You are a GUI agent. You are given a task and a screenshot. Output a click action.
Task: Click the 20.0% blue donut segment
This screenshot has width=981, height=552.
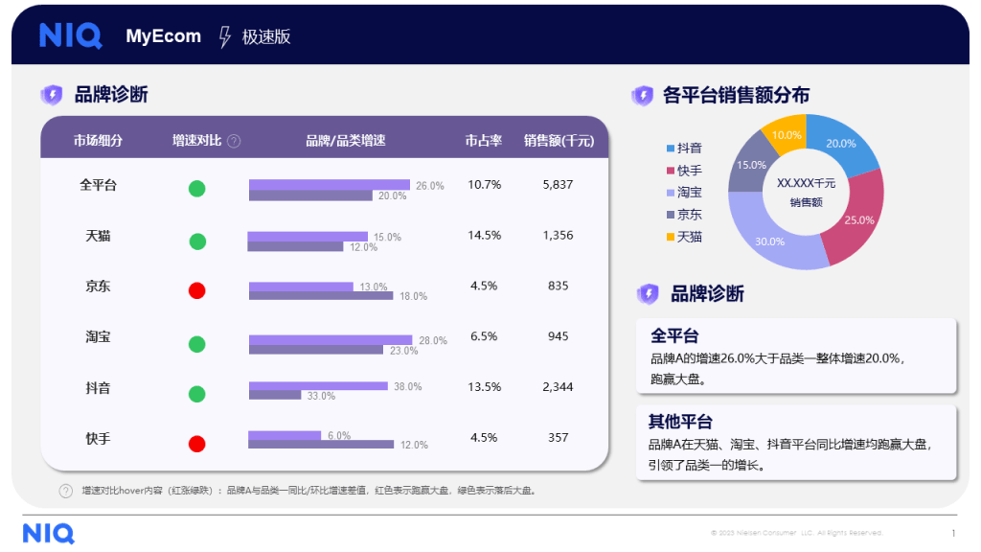click(840, 144)
